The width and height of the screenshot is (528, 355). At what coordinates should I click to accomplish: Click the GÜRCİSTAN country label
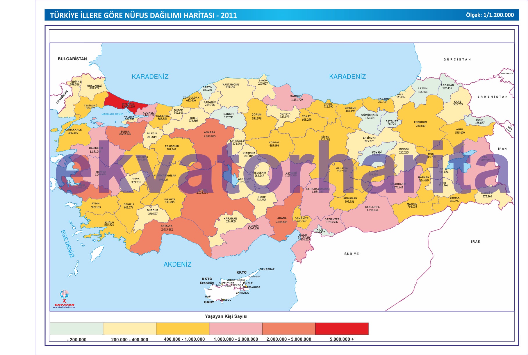[457, 59]
